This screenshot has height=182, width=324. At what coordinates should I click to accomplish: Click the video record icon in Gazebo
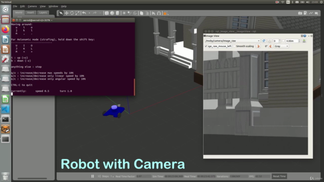[316, 13]
